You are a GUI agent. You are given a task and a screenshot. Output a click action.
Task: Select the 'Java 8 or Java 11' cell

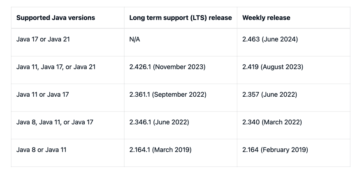click(x=41, y=150)
